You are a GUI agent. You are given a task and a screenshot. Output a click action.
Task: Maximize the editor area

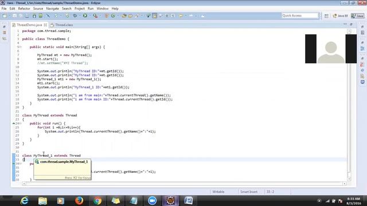351,24
